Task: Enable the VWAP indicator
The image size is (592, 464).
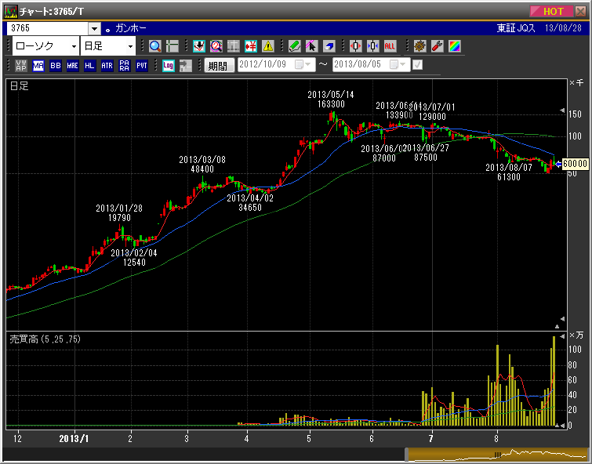Action: click(20, 66)
